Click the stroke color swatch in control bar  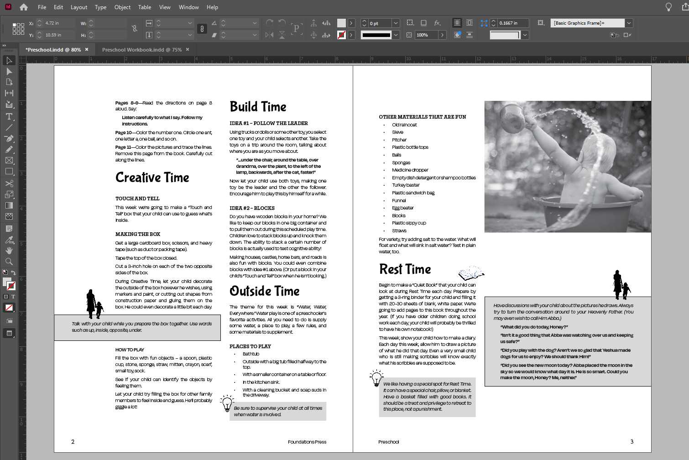(x=341, y=35)
